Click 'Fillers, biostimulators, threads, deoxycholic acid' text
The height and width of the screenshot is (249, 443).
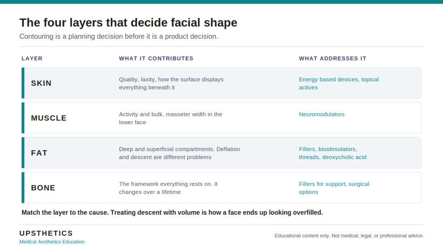[333, 153]
